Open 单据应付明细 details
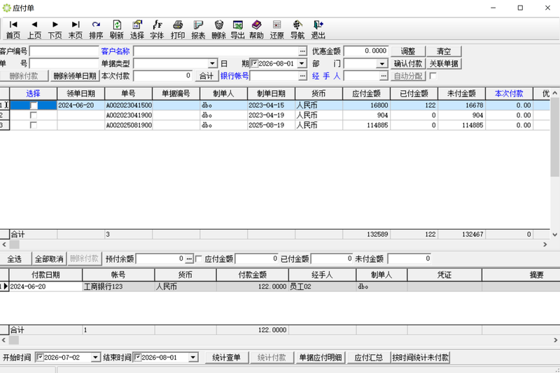 (321, 358)
